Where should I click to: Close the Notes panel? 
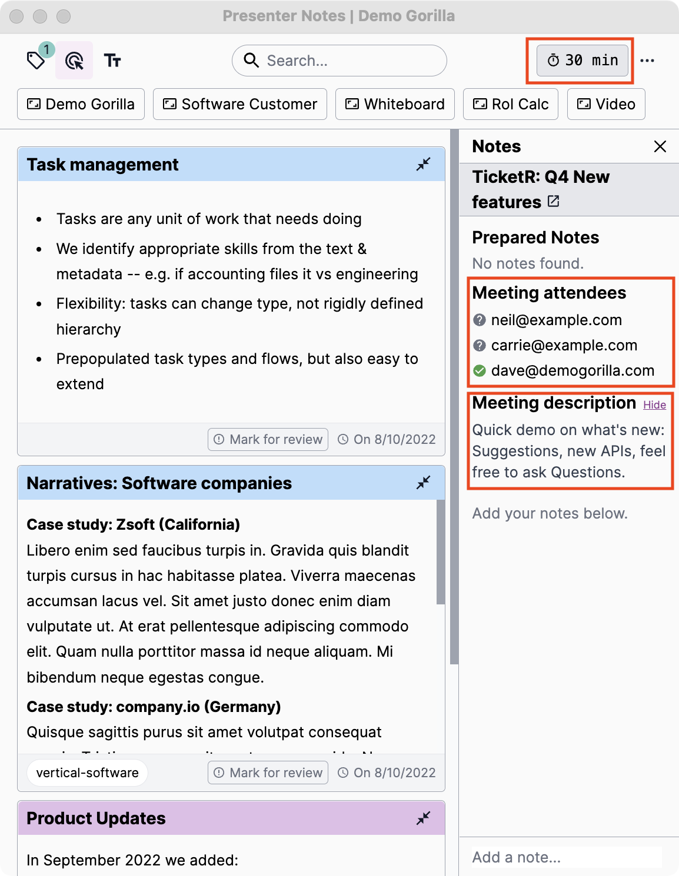(660, 146)
